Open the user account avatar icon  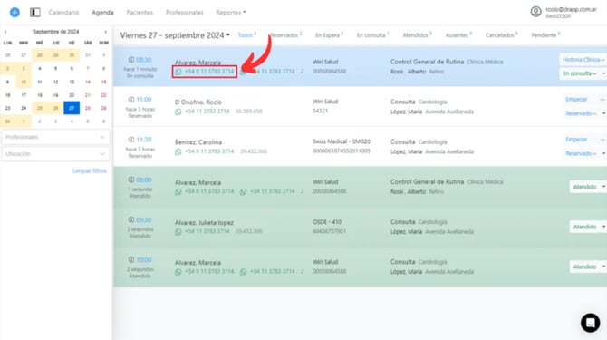tap(535, 12)
